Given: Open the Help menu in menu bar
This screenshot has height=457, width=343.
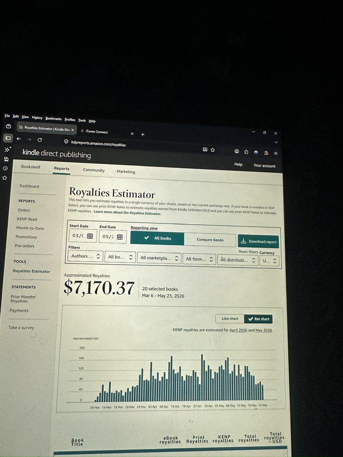Looking at the screenshot, I should pyautogui.click(x=92, y=121).
